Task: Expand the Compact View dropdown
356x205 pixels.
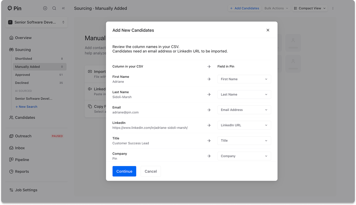Action: pyautogui.click(x=310, y=8)
